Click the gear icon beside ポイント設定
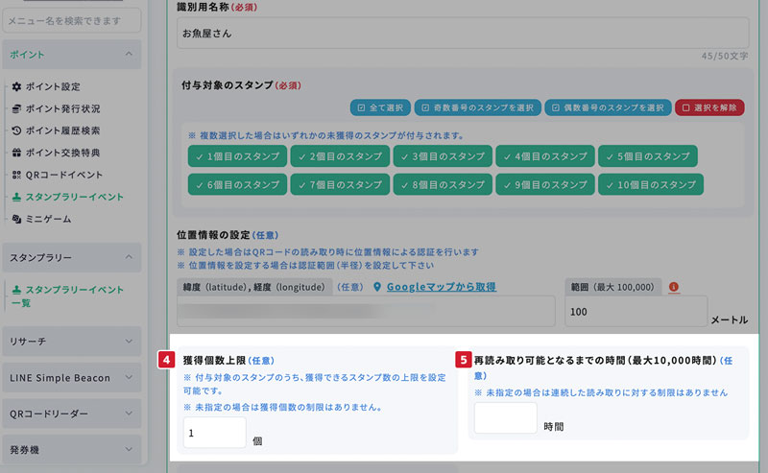The image size is (768, 473). coord(16,86)
